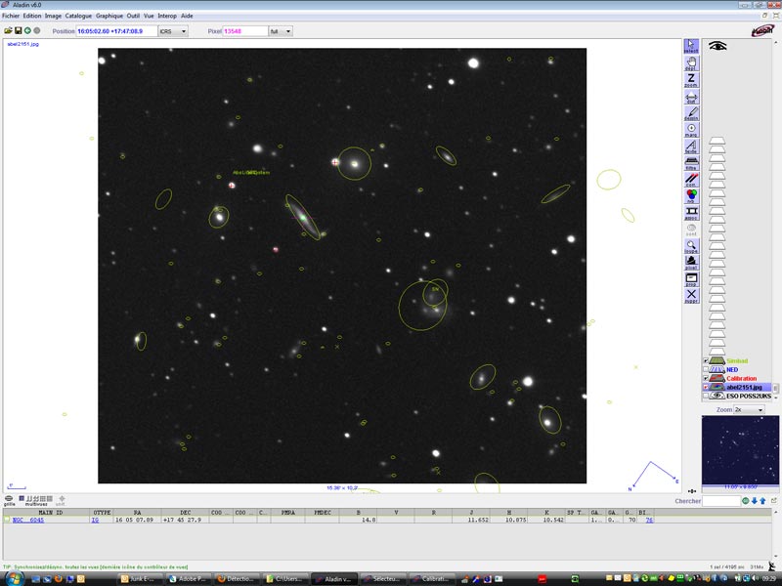Screen dimensions: 782x586
Task: Open the Aide menu
Action: click(187, 16)
